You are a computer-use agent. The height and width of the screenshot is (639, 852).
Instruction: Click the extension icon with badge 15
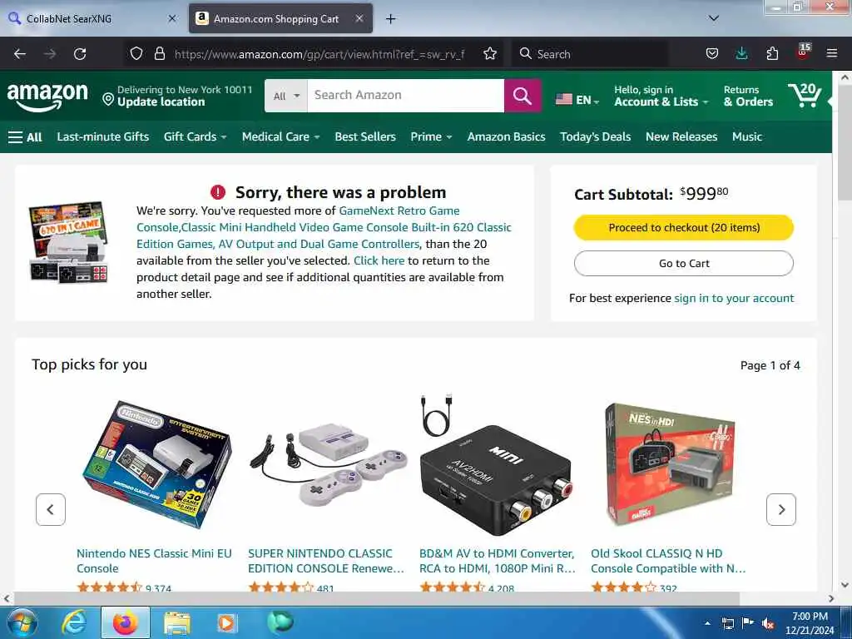(803, 52)
